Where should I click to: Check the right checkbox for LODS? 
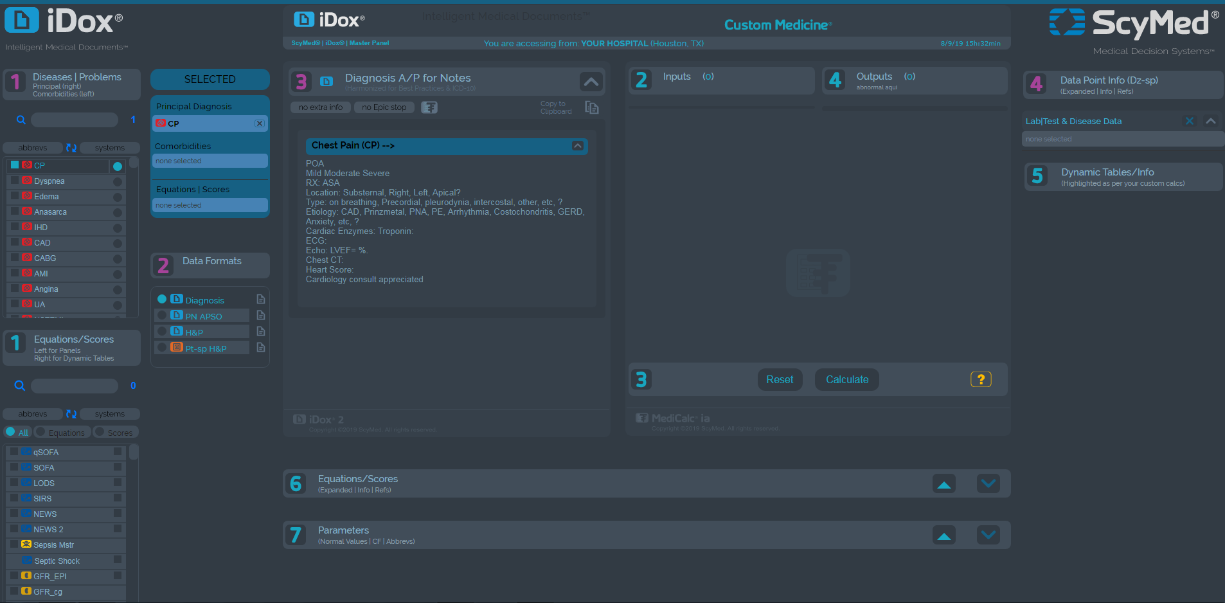[x=118, y=483]
